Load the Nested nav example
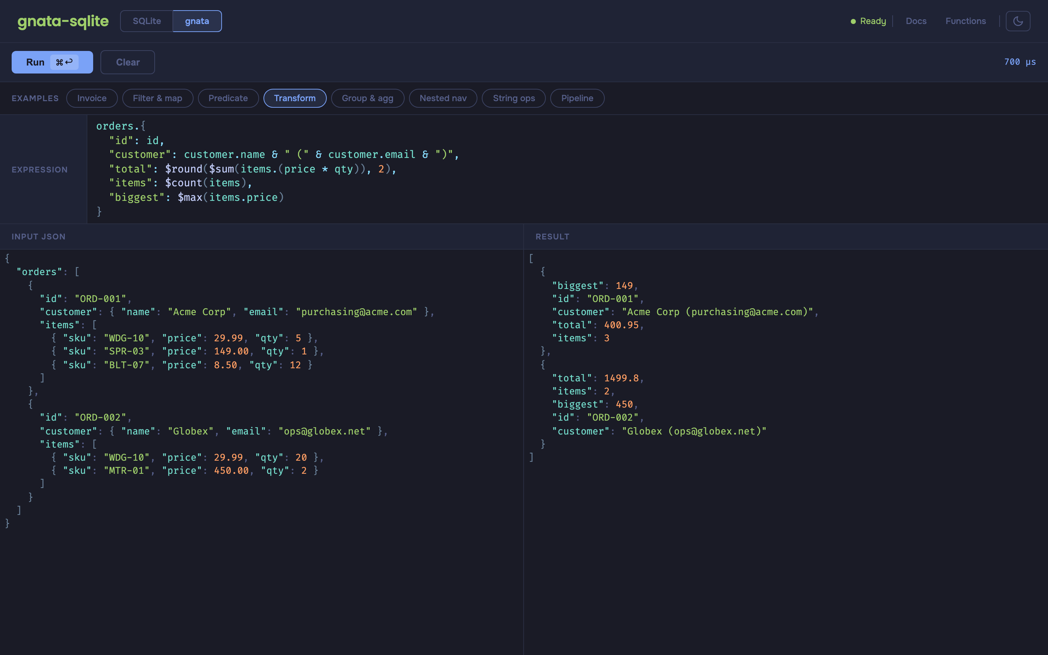The width and height of the screenshot is (1048, 655). (x=443, y=98)
